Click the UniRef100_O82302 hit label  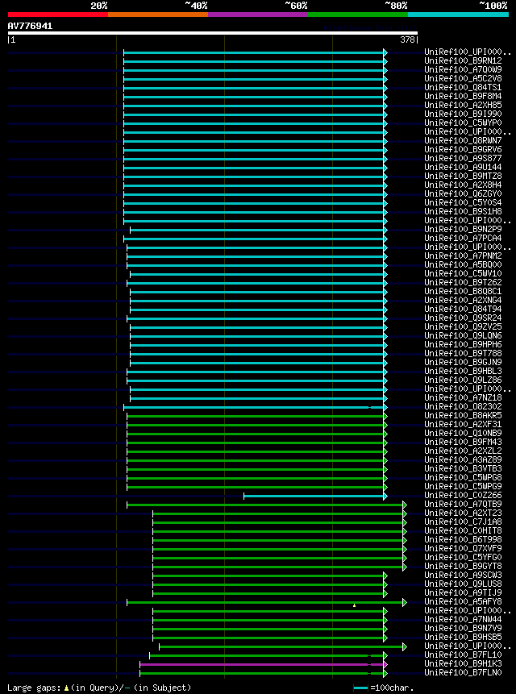pos(463,406)
